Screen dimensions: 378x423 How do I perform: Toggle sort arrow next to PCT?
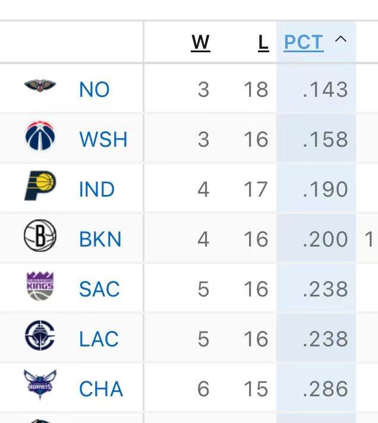click(341, 40)
